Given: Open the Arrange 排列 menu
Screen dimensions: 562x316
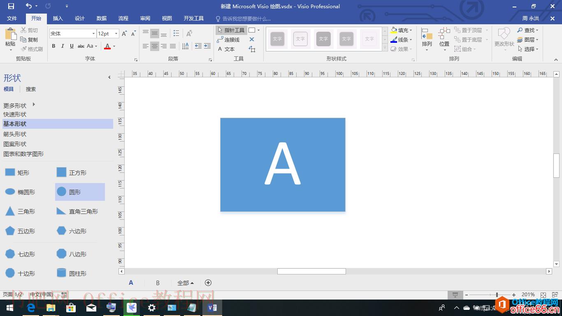Looking at the screenshot, I should pyautogui.click(x=427, y=39).
